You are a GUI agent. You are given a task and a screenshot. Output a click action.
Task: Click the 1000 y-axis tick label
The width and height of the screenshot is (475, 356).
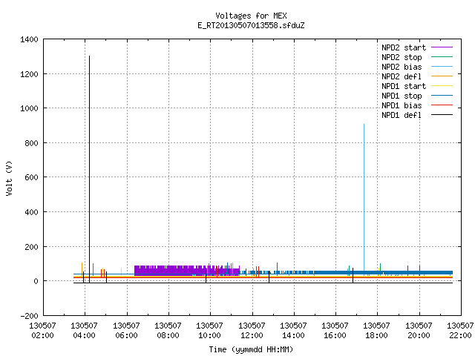coord(30,108)
